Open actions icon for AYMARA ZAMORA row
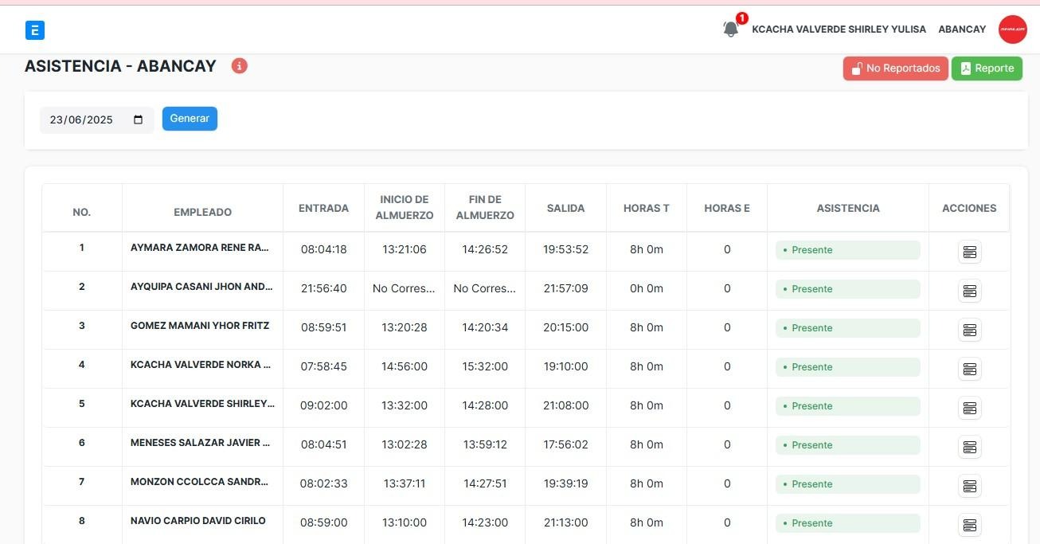 point(969,252)
